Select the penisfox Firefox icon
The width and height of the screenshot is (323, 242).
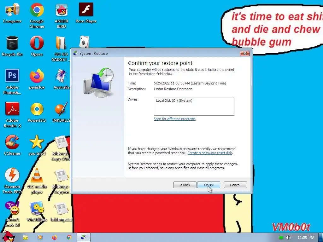tap(37, 79)
